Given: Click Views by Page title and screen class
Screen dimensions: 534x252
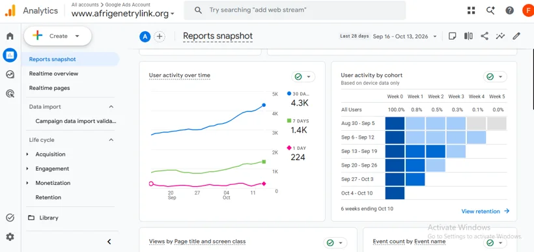Looking at the screenshot, I should click(x=197, y=242).
